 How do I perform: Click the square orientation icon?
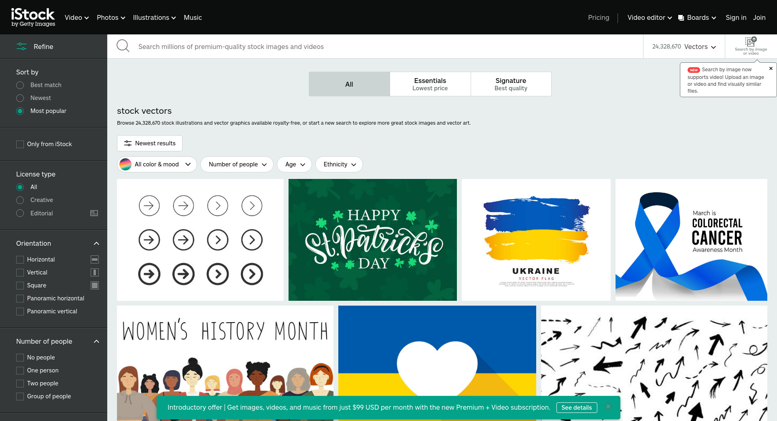click(95, 285)
